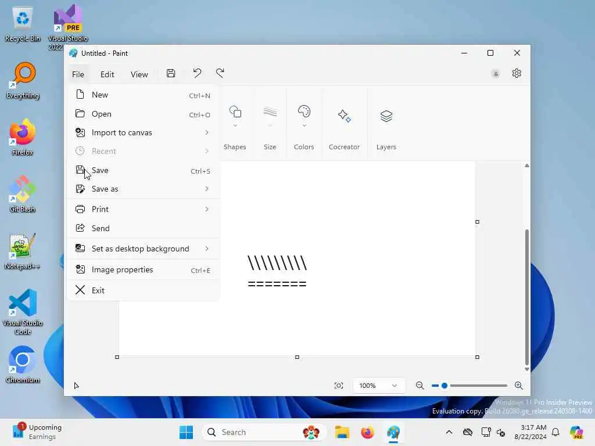This screenshot has height=446, width=595.
Task: Open Image properties from File menu
Action: 143,269
